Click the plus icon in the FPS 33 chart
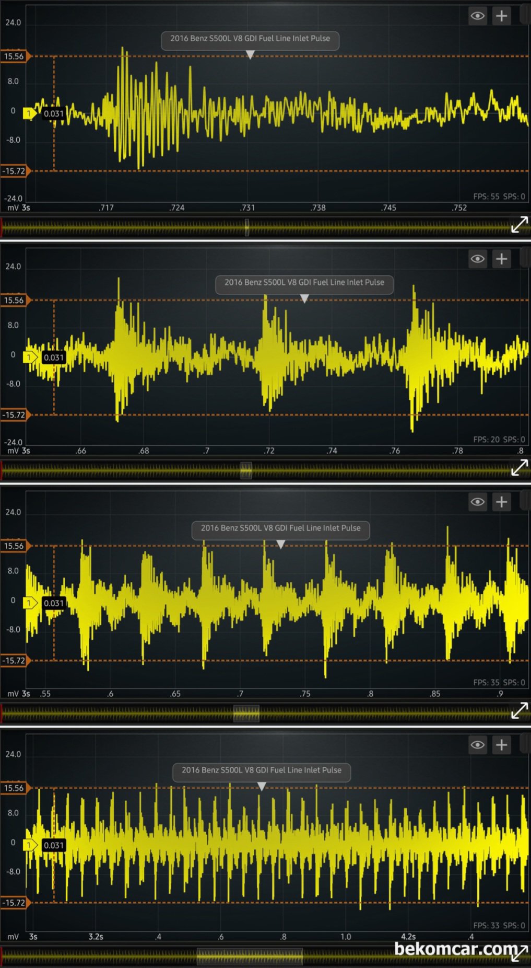 tap(501, 745)
